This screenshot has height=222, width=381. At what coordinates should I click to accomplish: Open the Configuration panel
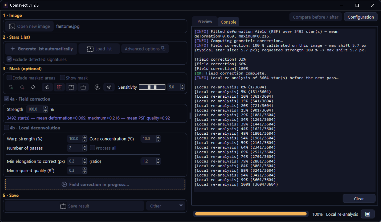tap(361, 17)
